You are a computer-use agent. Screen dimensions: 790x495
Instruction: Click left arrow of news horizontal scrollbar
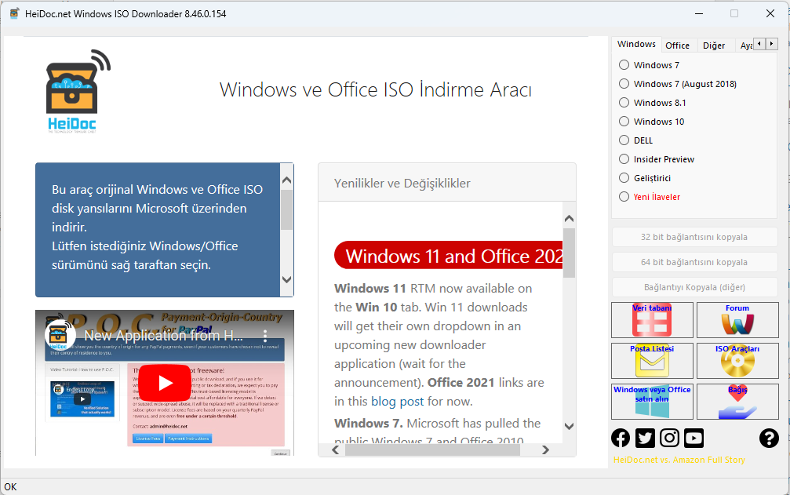pos(336,450)
